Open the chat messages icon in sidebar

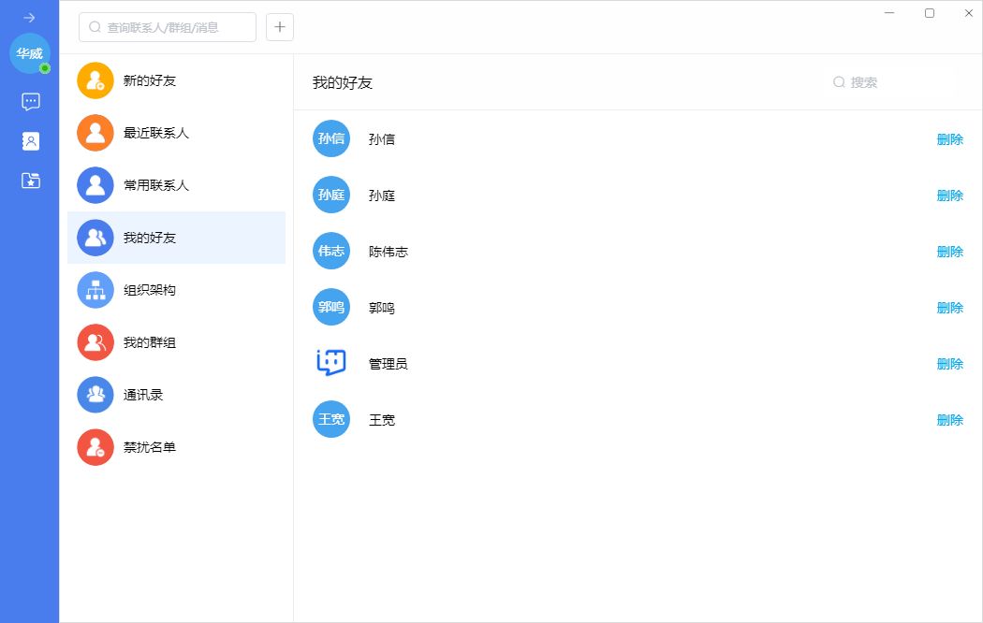pyautogui.click(x=30, y=102)
